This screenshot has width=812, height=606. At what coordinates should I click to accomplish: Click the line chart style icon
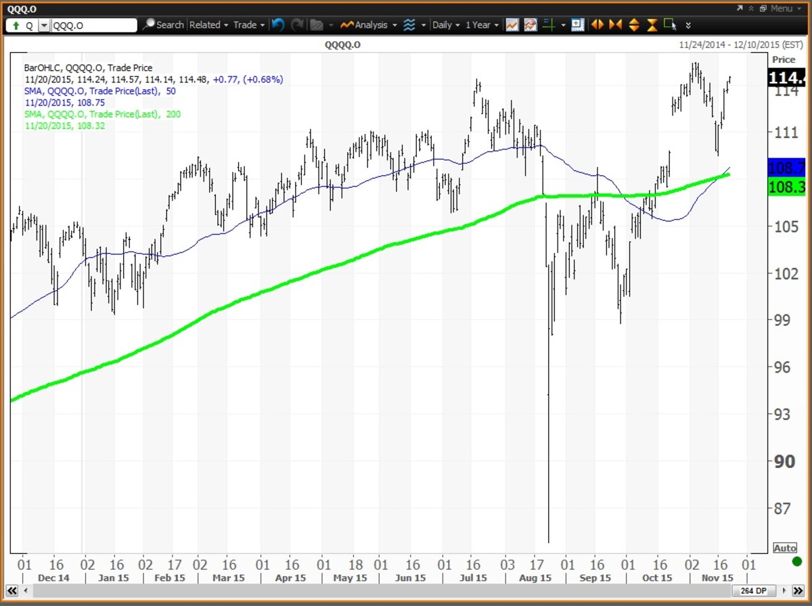point(512,25)
